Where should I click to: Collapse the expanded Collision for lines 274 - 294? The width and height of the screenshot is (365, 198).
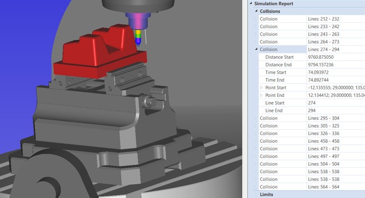(x=256, y=49)
